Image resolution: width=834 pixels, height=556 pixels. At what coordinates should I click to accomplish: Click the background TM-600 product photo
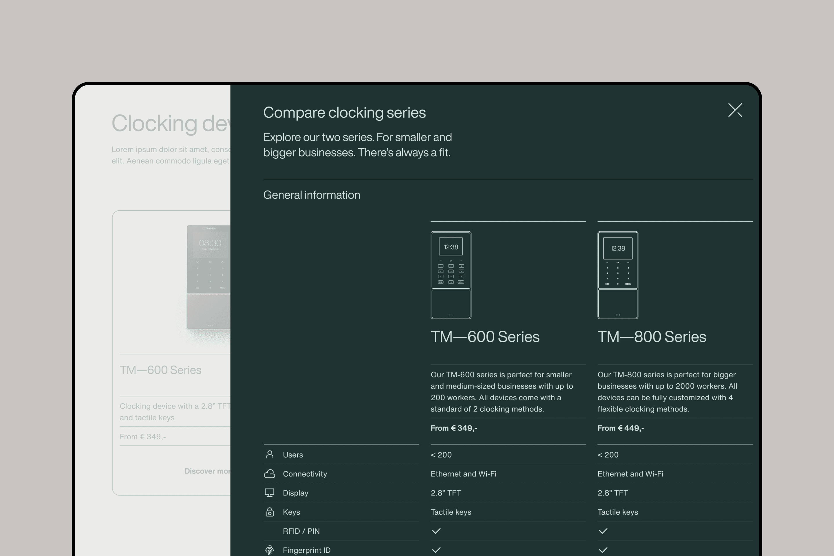[209, 277]
